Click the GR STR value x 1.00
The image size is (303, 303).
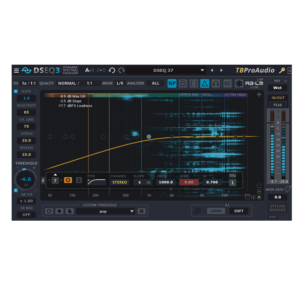click(26, 201)
